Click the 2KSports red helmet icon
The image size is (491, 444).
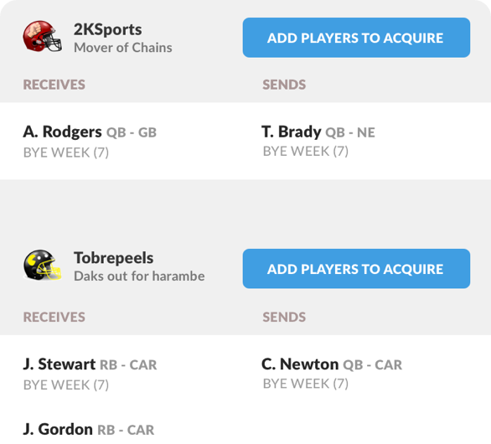tap(42, 36)
